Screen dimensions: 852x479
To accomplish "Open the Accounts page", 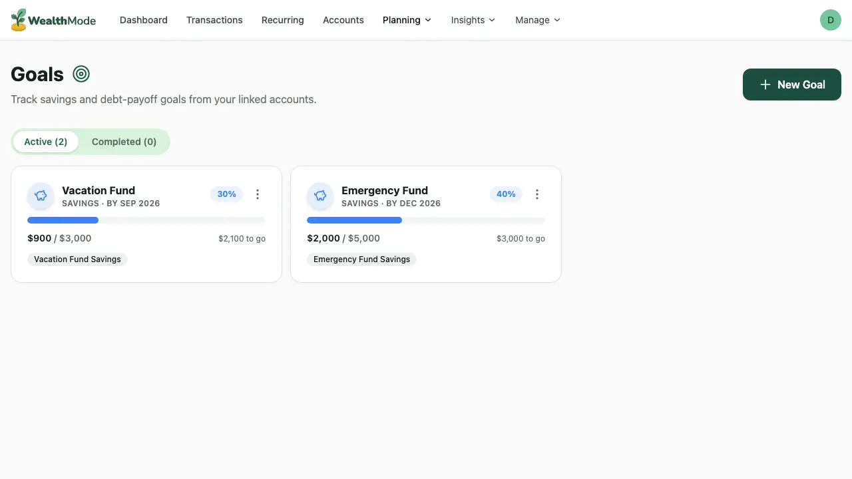I will 343,20.
